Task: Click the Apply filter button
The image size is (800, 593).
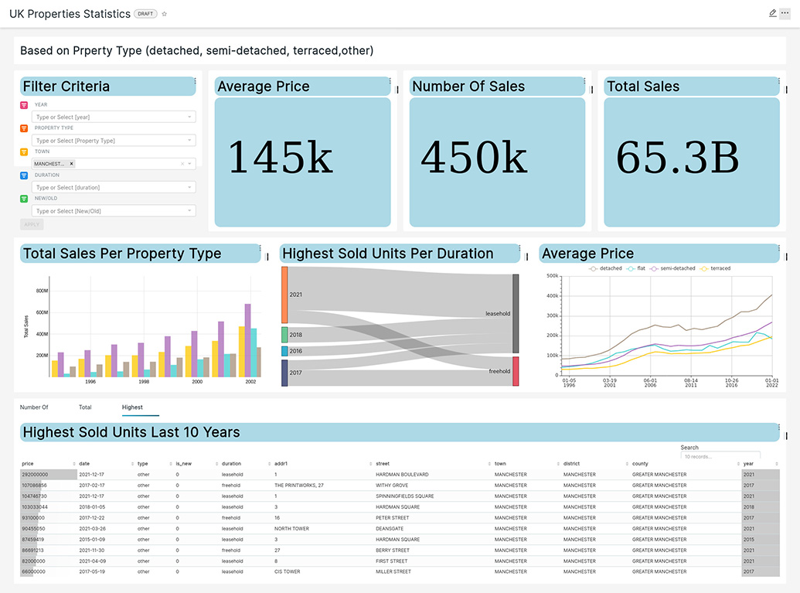Action: click(32, 224)
